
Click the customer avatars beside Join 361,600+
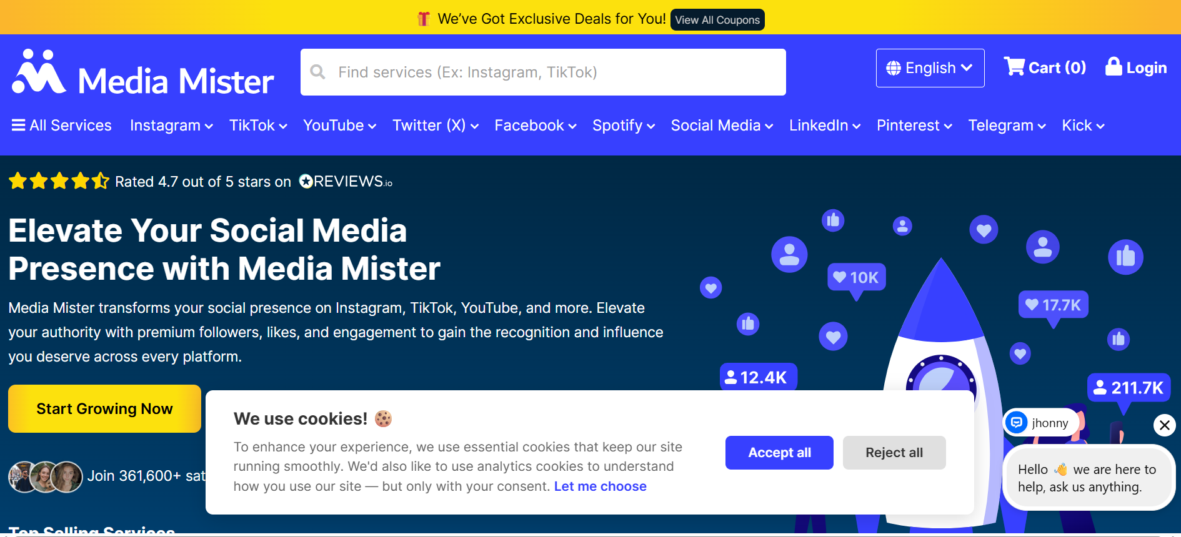[46, 476]
